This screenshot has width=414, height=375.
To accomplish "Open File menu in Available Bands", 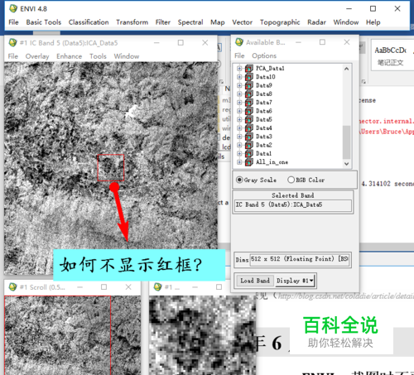I will [239, 55].
